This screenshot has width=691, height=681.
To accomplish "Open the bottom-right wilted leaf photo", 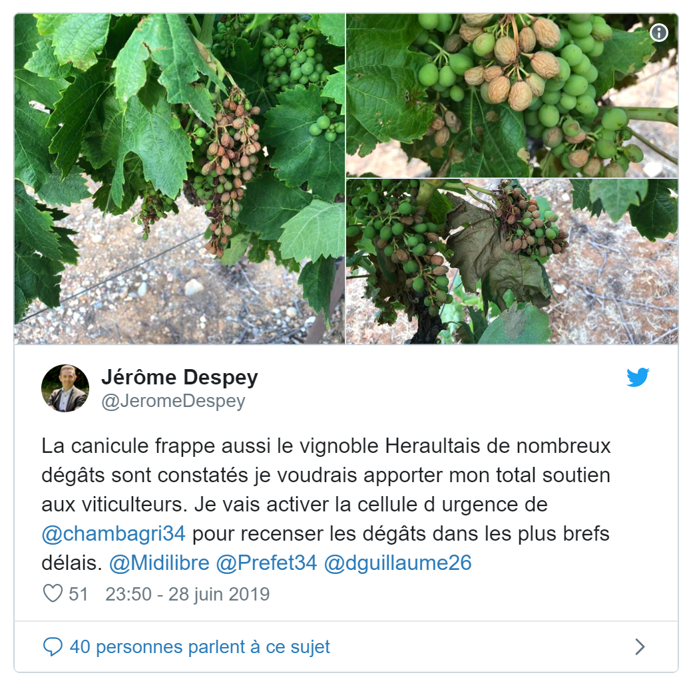I will point(512,261).
